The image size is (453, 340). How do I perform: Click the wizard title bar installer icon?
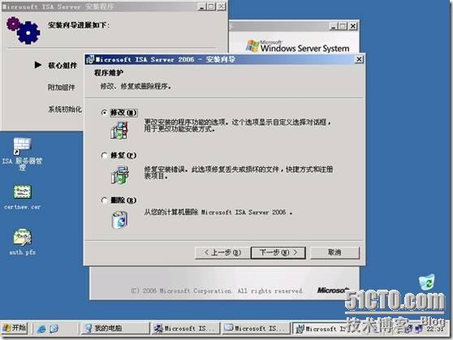(90, 59)
